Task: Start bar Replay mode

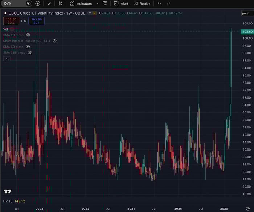Action: (x=142, y=4)
